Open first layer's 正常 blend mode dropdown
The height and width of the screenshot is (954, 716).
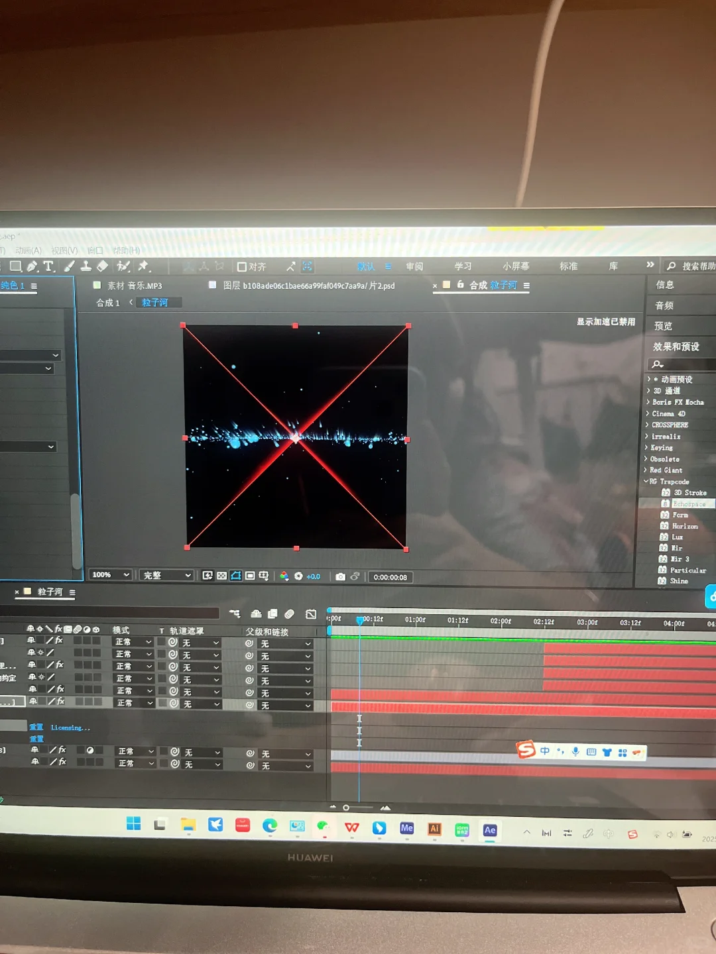click(133, 642)
